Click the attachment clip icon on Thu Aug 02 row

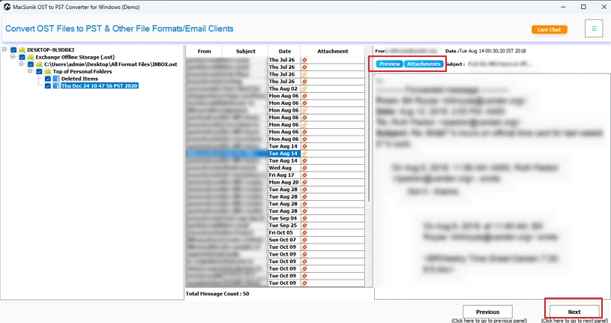point(304,88)
